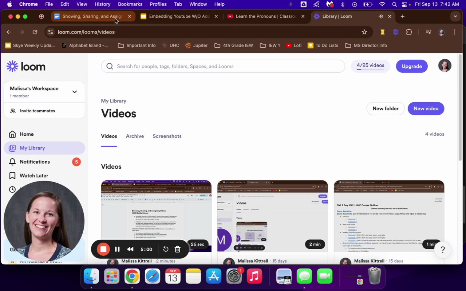Click the rewind icon in recording bar
The width and height of the screenshot is (466, 291).
point(130,249)
